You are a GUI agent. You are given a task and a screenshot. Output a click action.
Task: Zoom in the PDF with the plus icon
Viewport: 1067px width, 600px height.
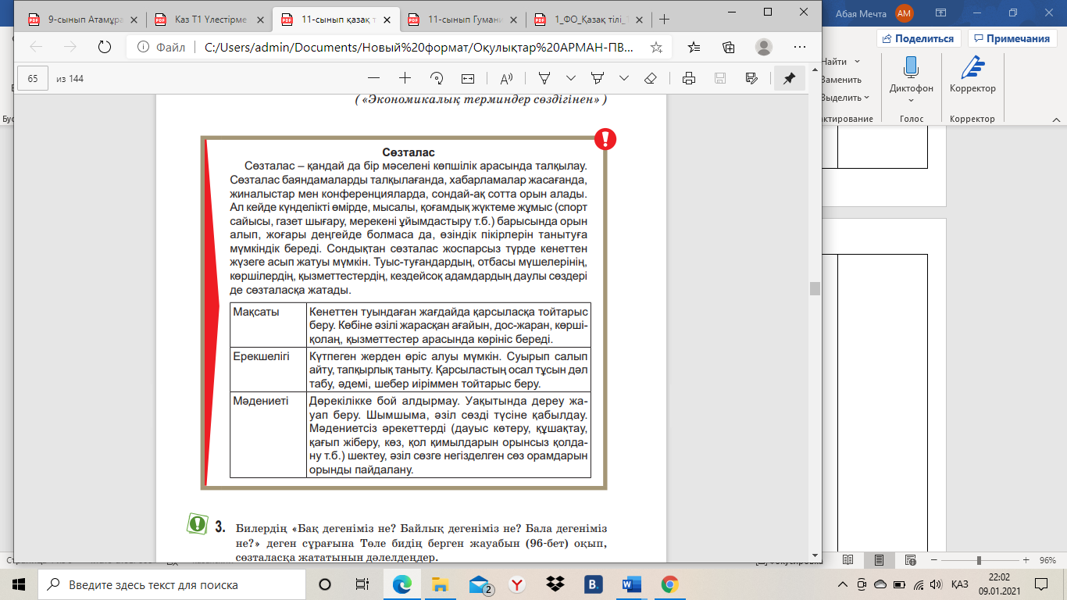[x=405, y=78]
